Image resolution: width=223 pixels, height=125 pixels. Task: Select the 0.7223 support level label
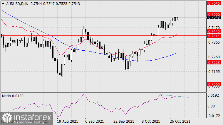point(214,62)
